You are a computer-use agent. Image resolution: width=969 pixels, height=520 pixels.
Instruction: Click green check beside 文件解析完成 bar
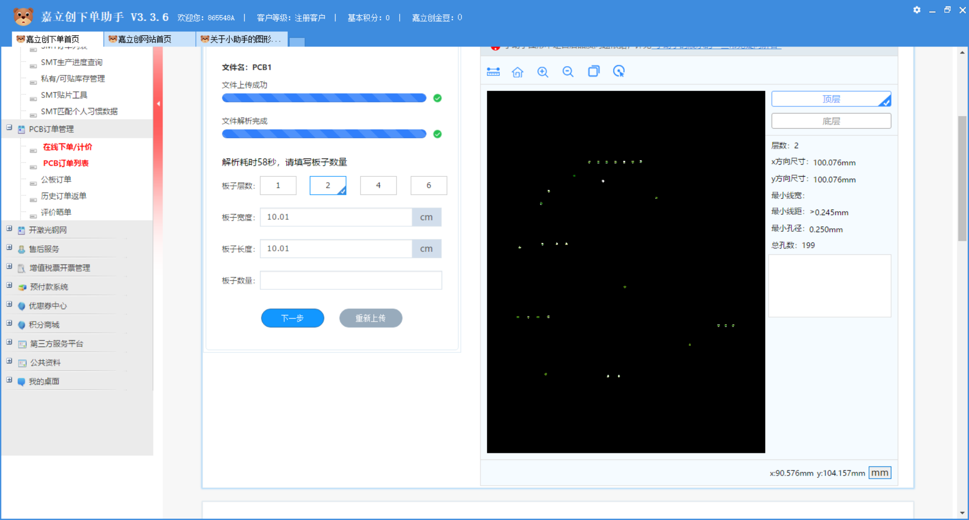(438, 134)
